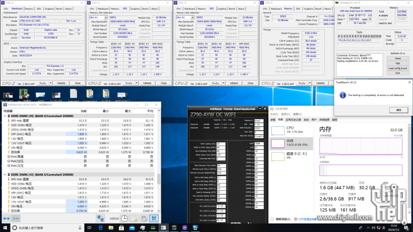This screenshot has width=413, height=232.
Task: Switch to Mainboard tab in first CPU-Z window
Action: 17,9
